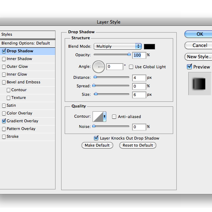212x212 pixels.
Task: Click the Opacity value field
Action: 139,55
